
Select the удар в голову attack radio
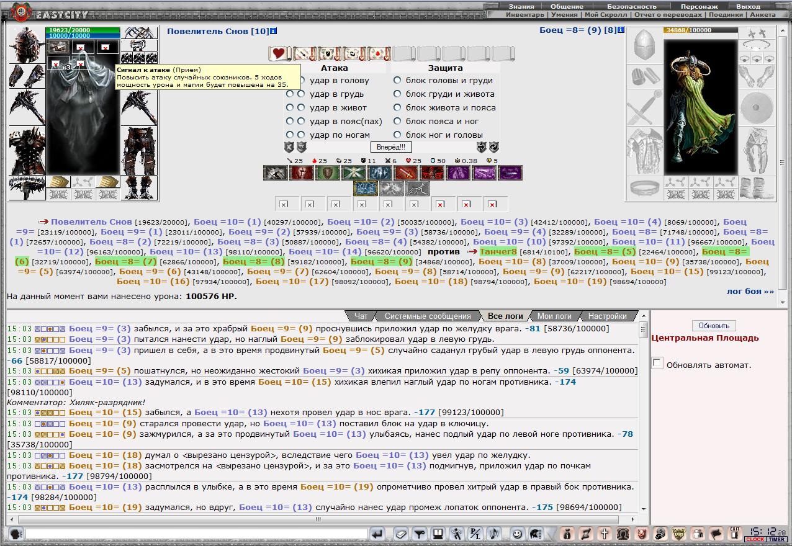tap(301, 81)
